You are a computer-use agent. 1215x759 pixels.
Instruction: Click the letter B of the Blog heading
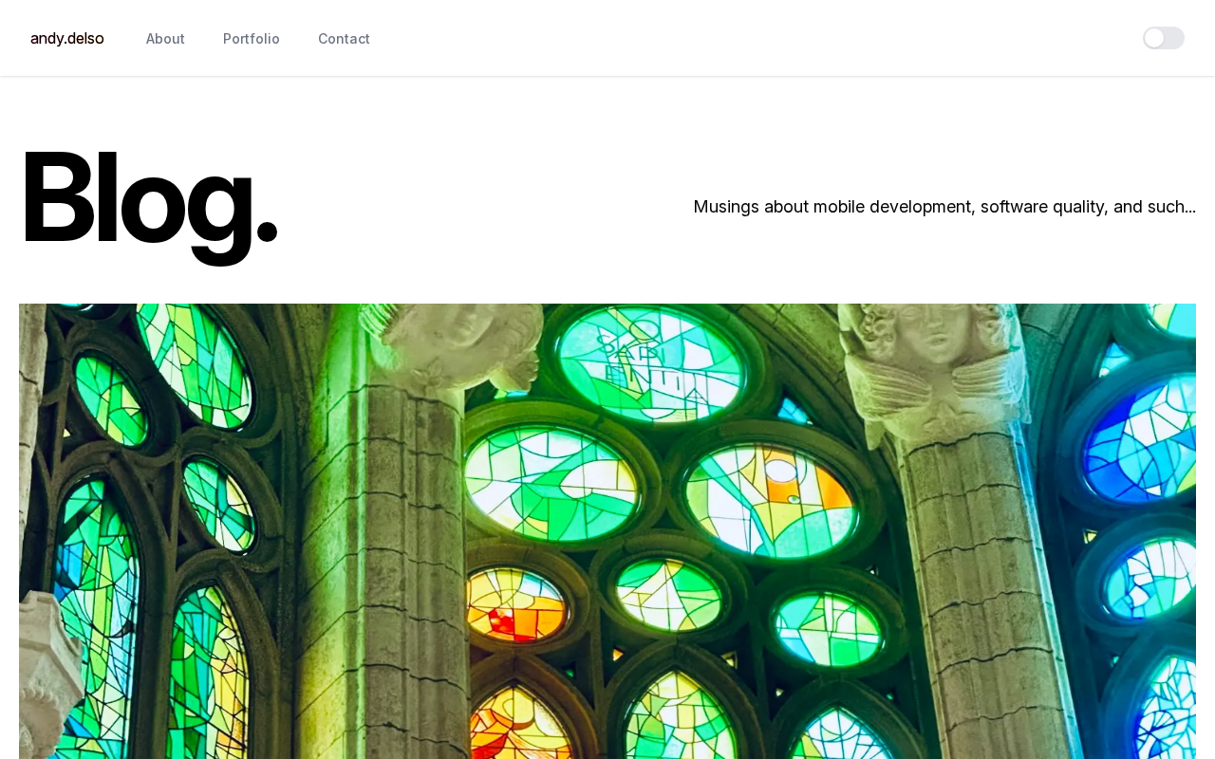58,199
